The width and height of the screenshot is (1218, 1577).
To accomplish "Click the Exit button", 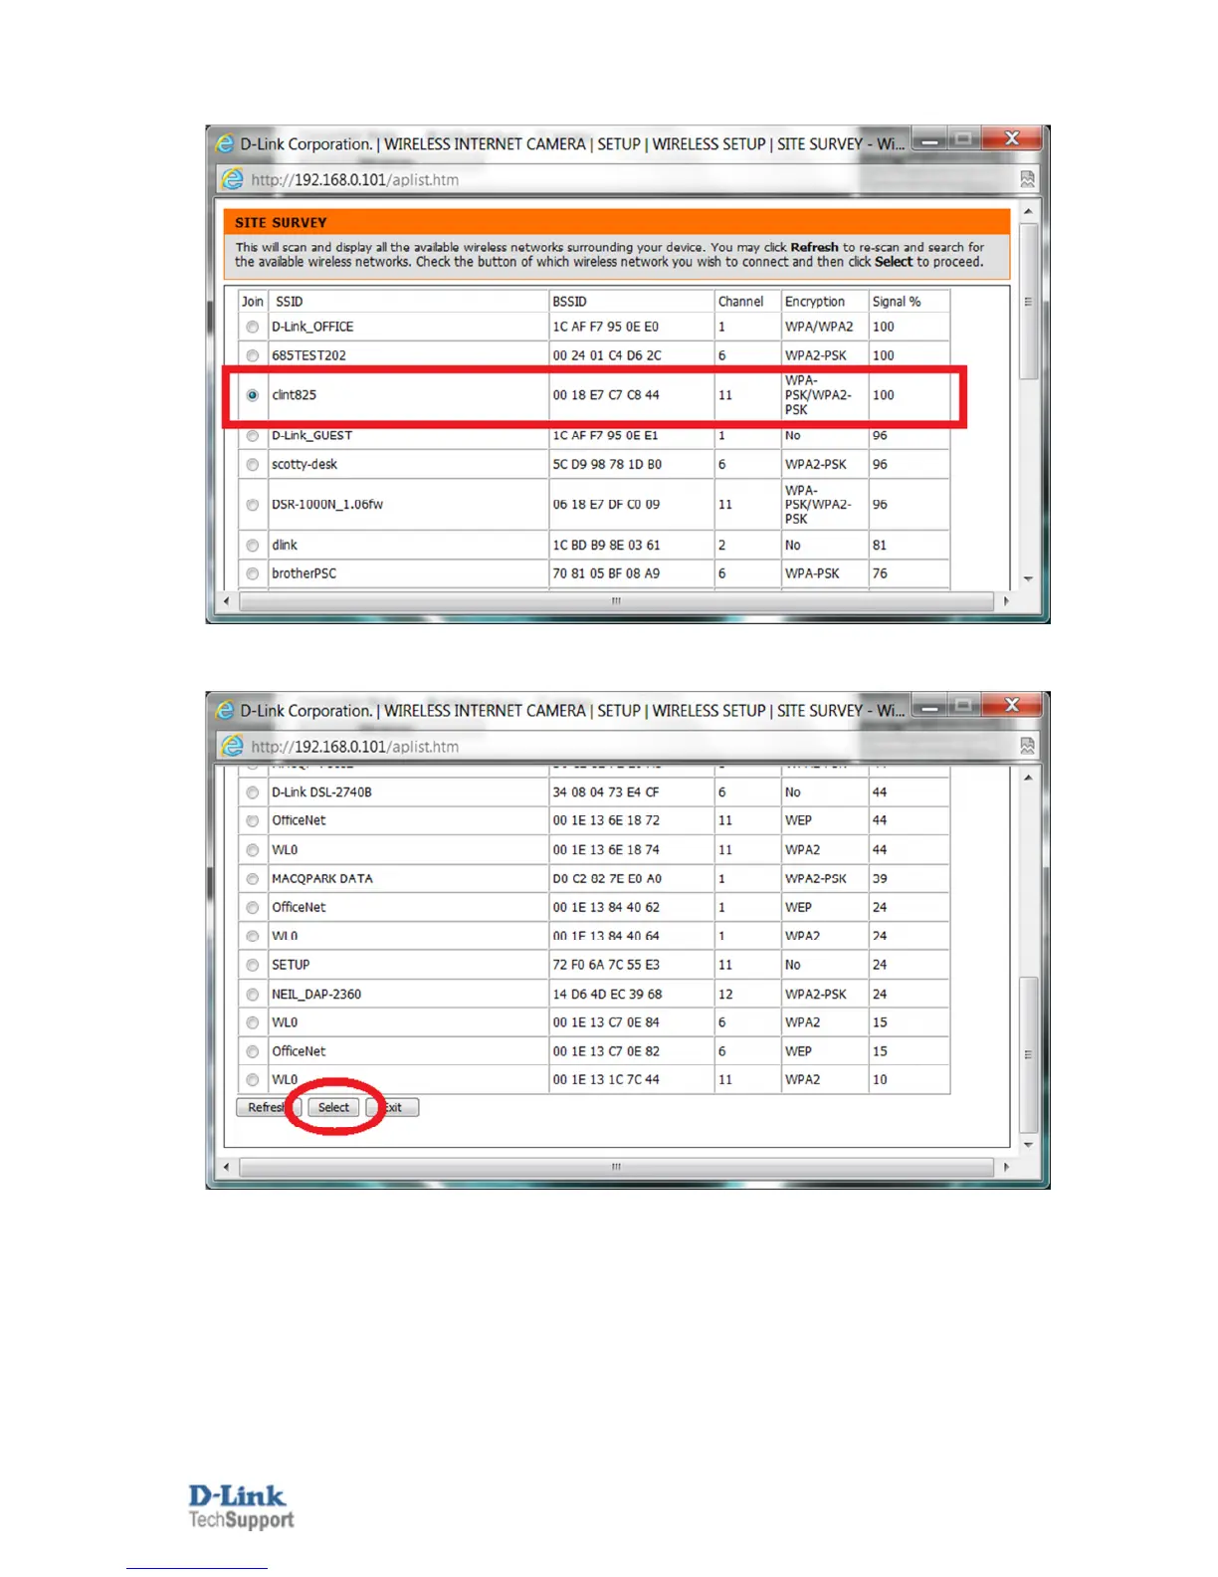I will coord(393,1107).
